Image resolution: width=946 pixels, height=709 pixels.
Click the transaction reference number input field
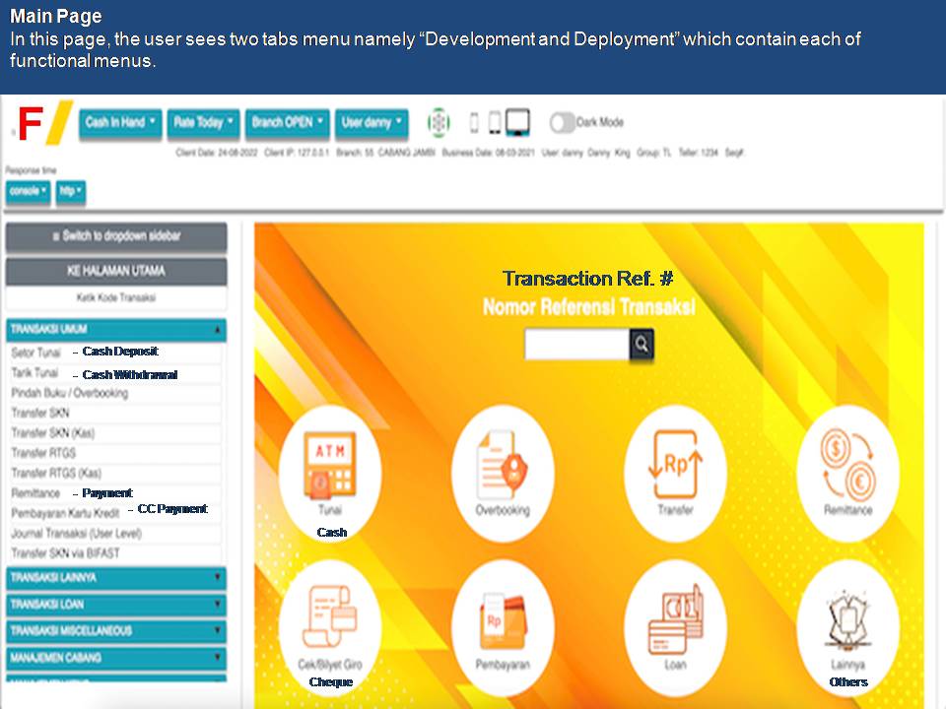[576, 345]
